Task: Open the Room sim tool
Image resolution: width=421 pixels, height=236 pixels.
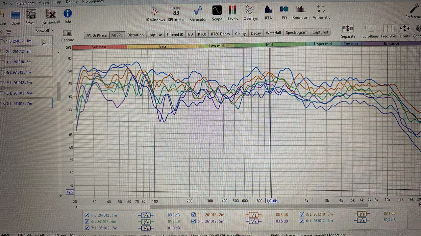Action: (300, 9)
